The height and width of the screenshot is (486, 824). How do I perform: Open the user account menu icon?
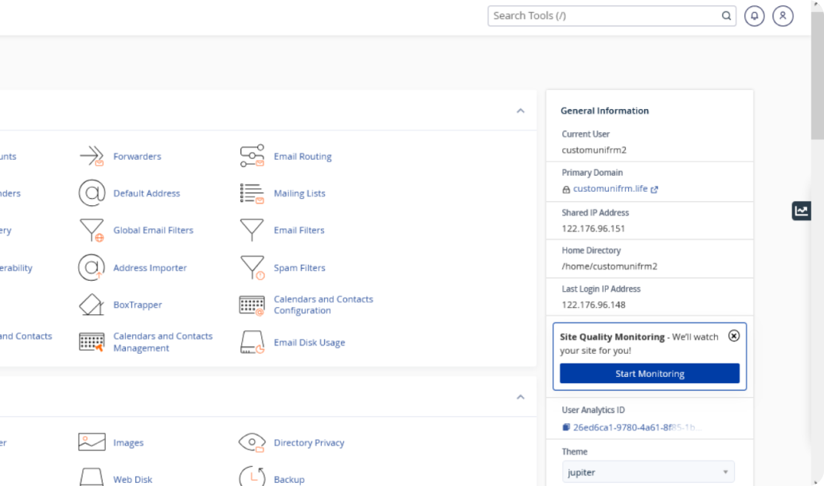click(783, 16)
